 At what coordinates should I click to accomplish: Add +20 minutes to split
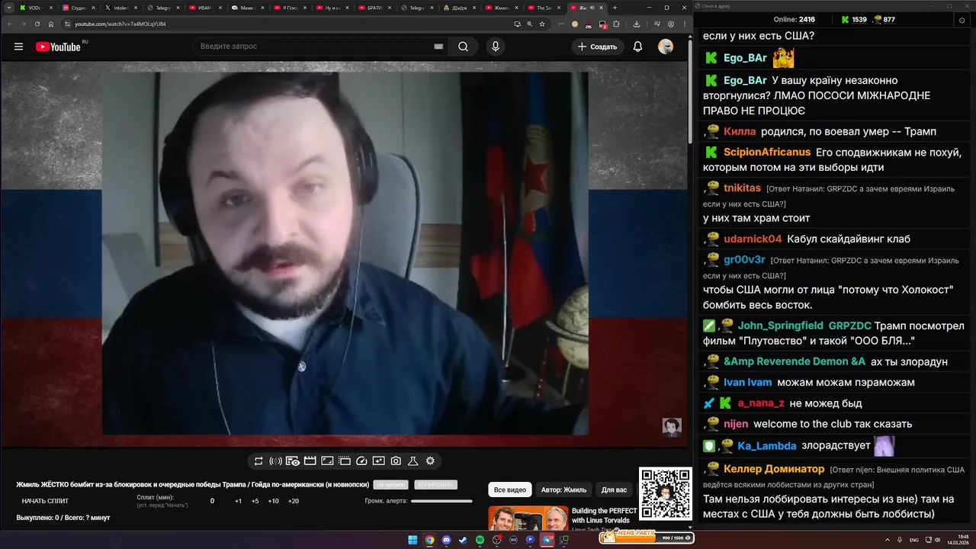point(294,501)
